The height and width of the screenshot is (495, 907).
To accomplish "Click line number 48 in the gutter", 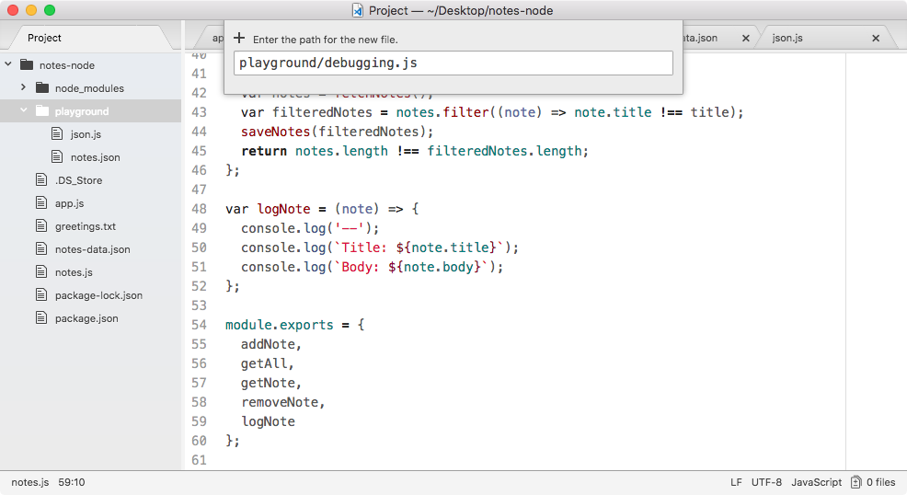I will point(199,209).
